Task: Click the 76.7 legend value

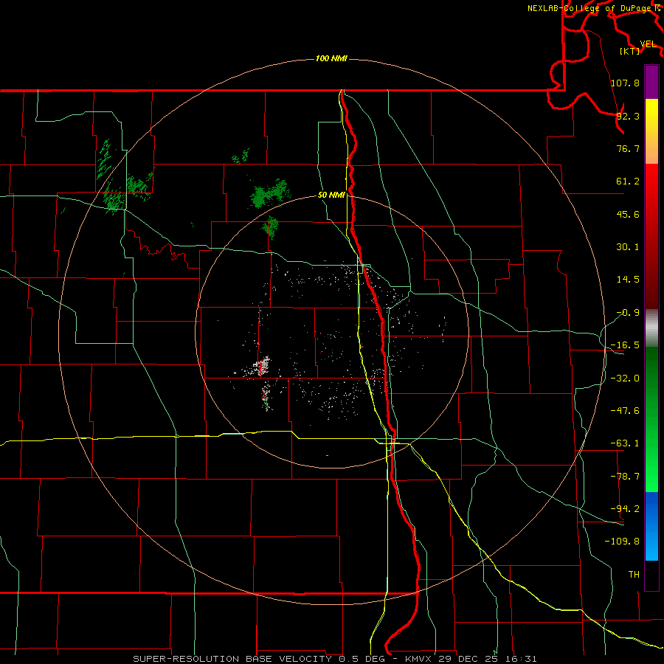Action: [x=628, y=148]
